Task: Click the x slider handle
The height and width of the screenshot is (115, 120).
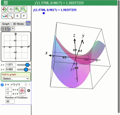Action: coord(27,65)
